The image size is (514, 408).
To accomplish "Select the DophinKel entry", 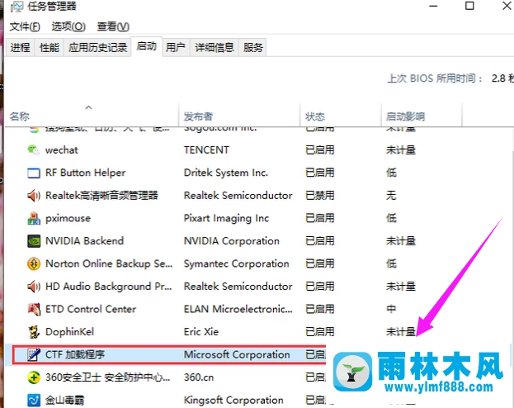I will (69, 332).
